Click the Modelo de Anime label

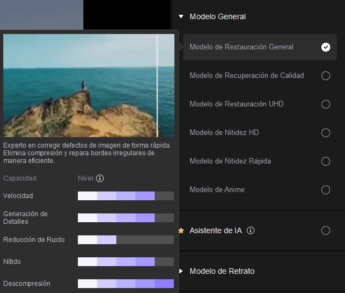[x=217, y=190]
